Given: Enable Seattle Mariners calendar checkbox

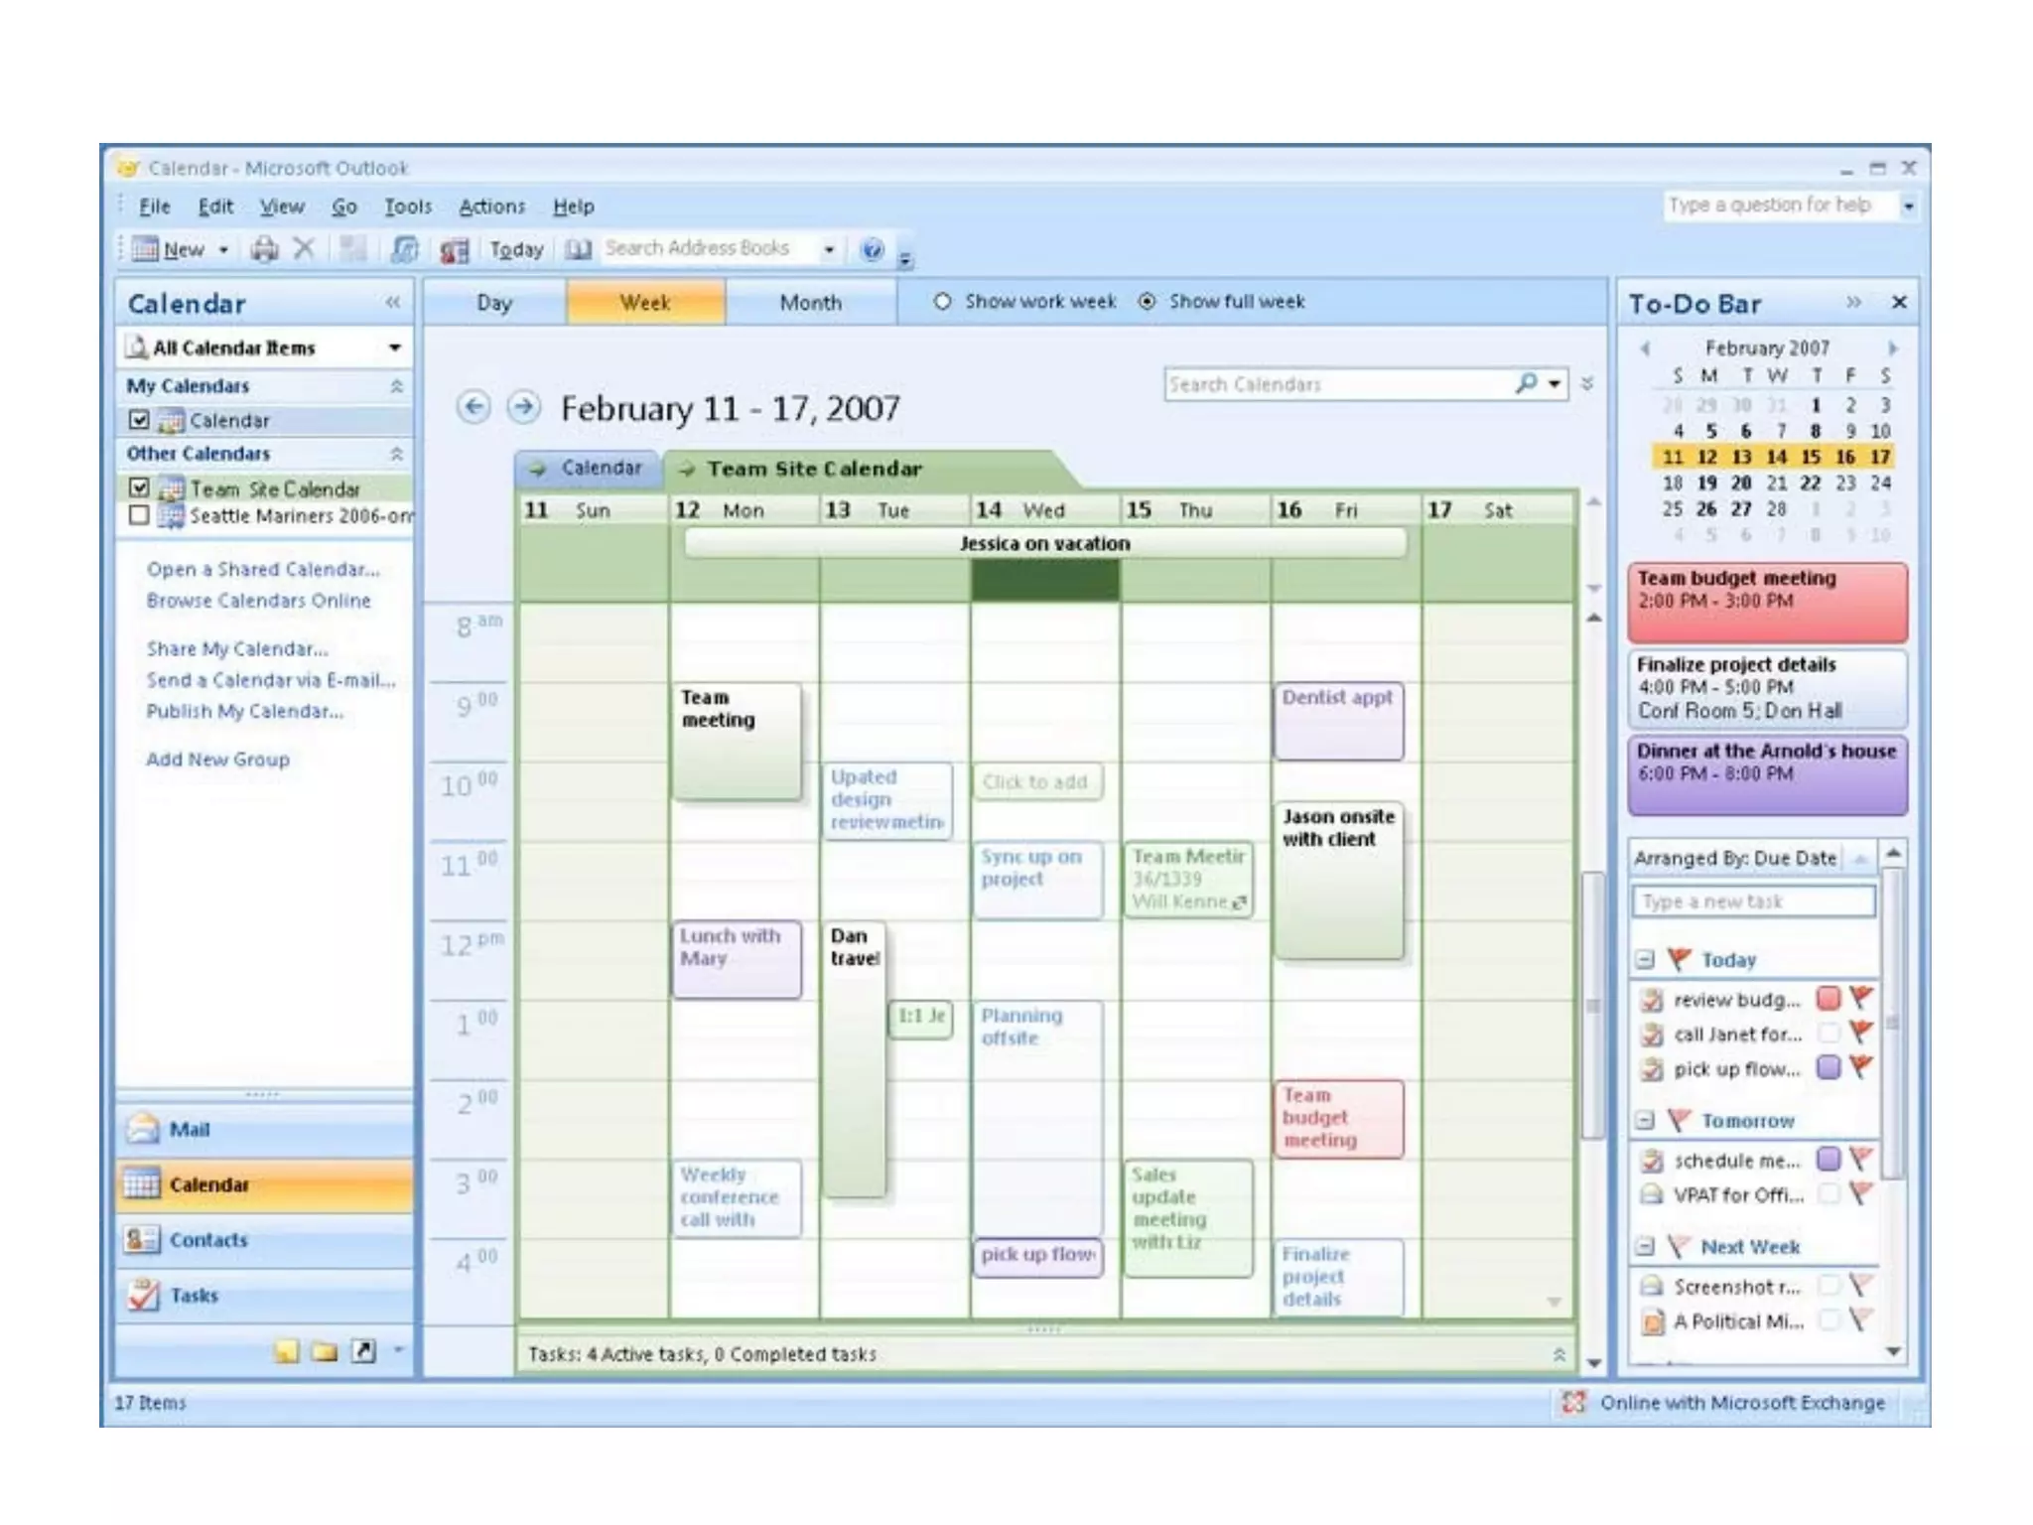Looking at the screenshot, I should point(140,515).
